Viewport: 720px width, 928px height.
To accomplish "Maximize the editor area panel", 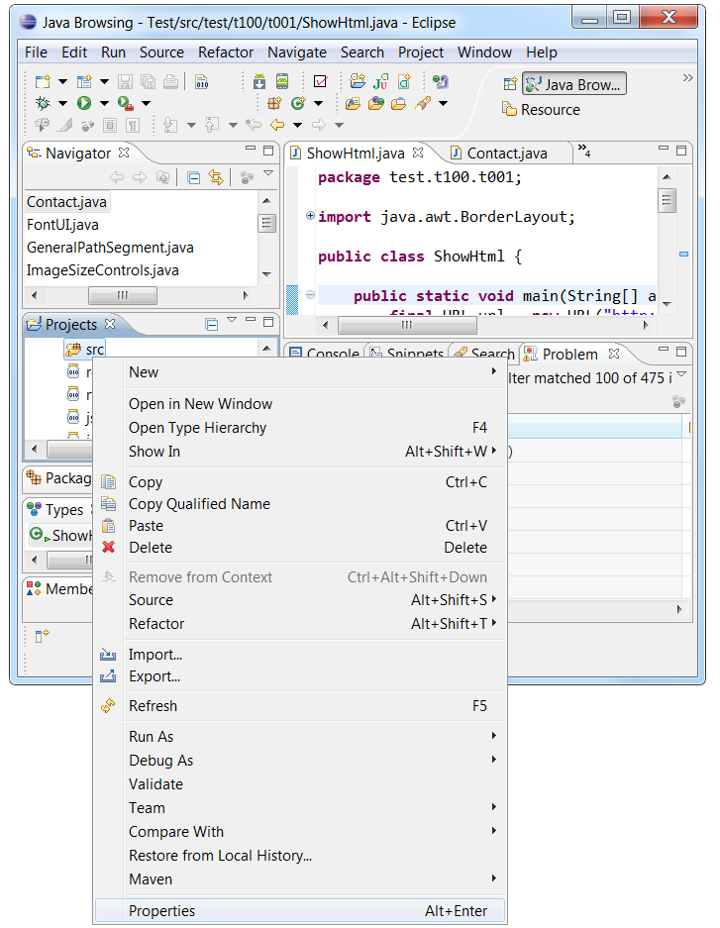I will tap(681, 151).
